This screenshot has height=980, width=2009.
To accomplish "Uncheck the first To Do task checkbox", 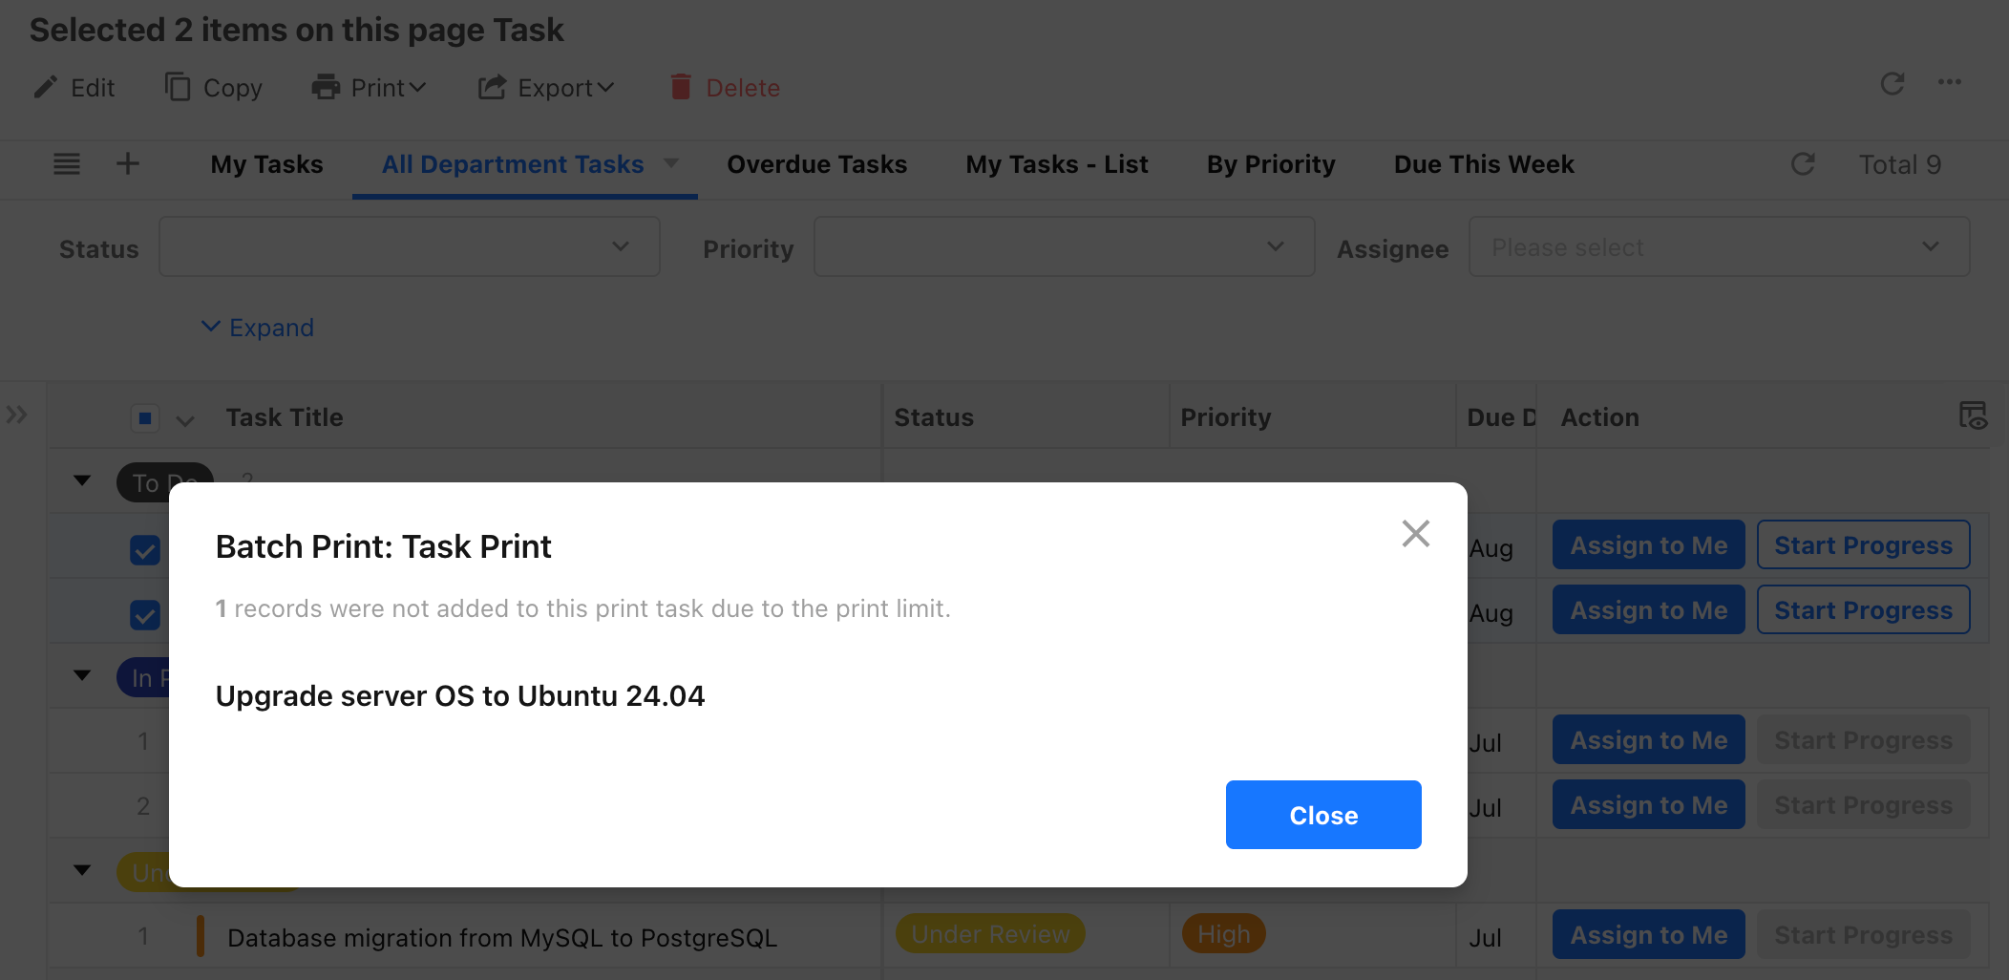I will point(145,549).
